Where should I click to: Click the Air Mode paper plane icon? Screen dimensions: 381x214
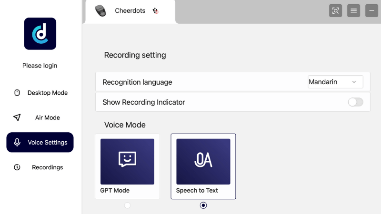pos(17,117)
